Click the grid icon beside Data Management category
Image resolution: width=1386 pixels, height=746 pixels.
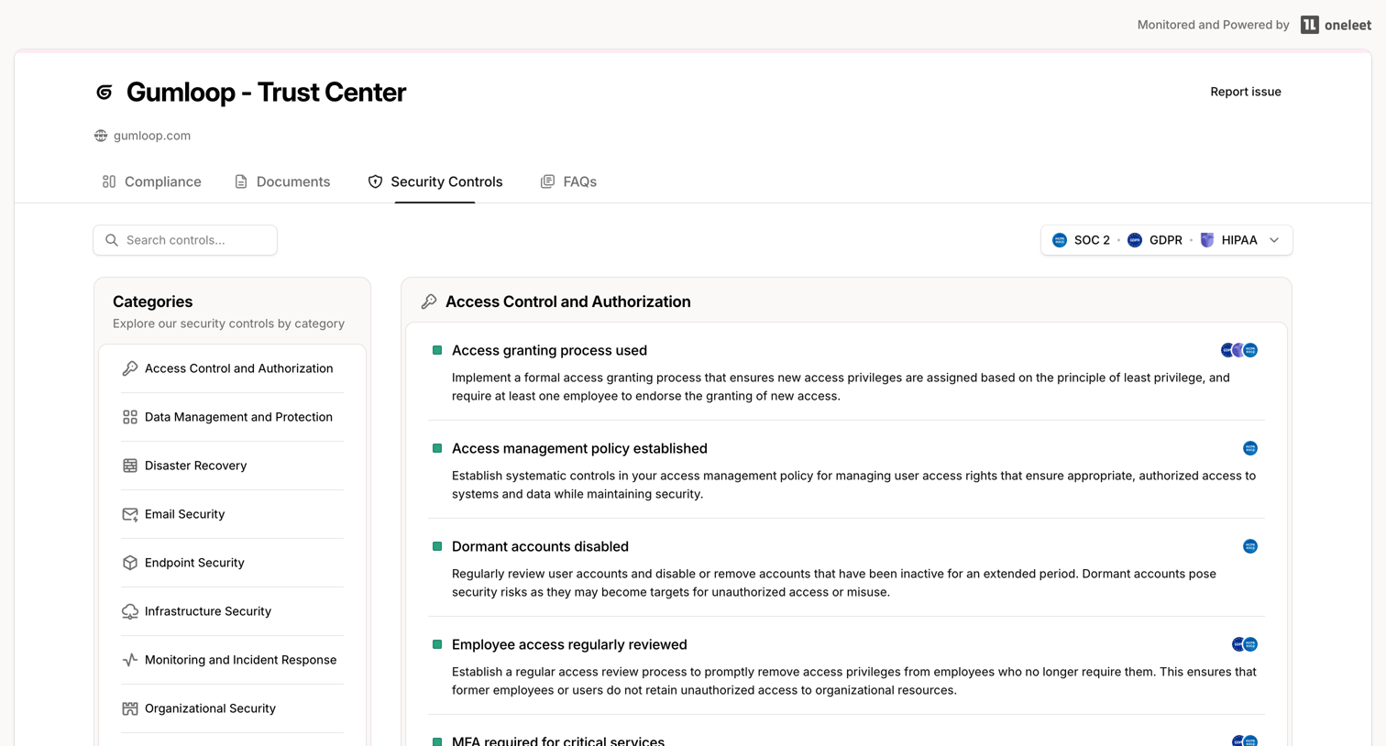[130, 417]
